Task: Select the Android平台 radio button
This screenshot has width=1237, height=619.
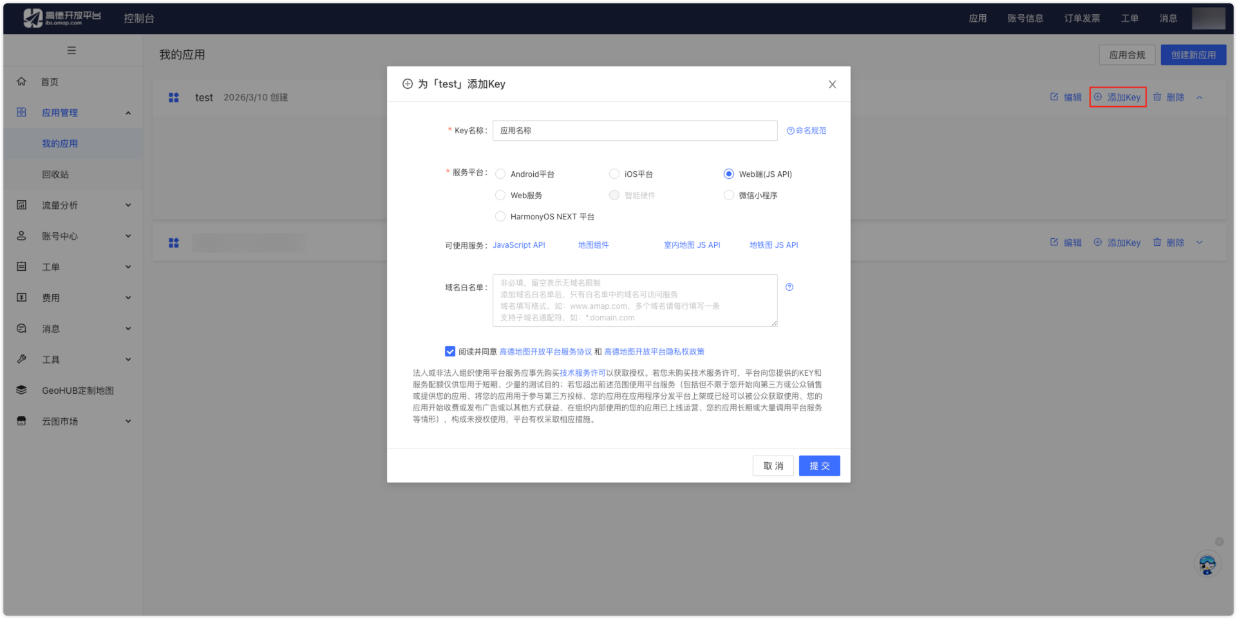Action: (x=500, y=174)
